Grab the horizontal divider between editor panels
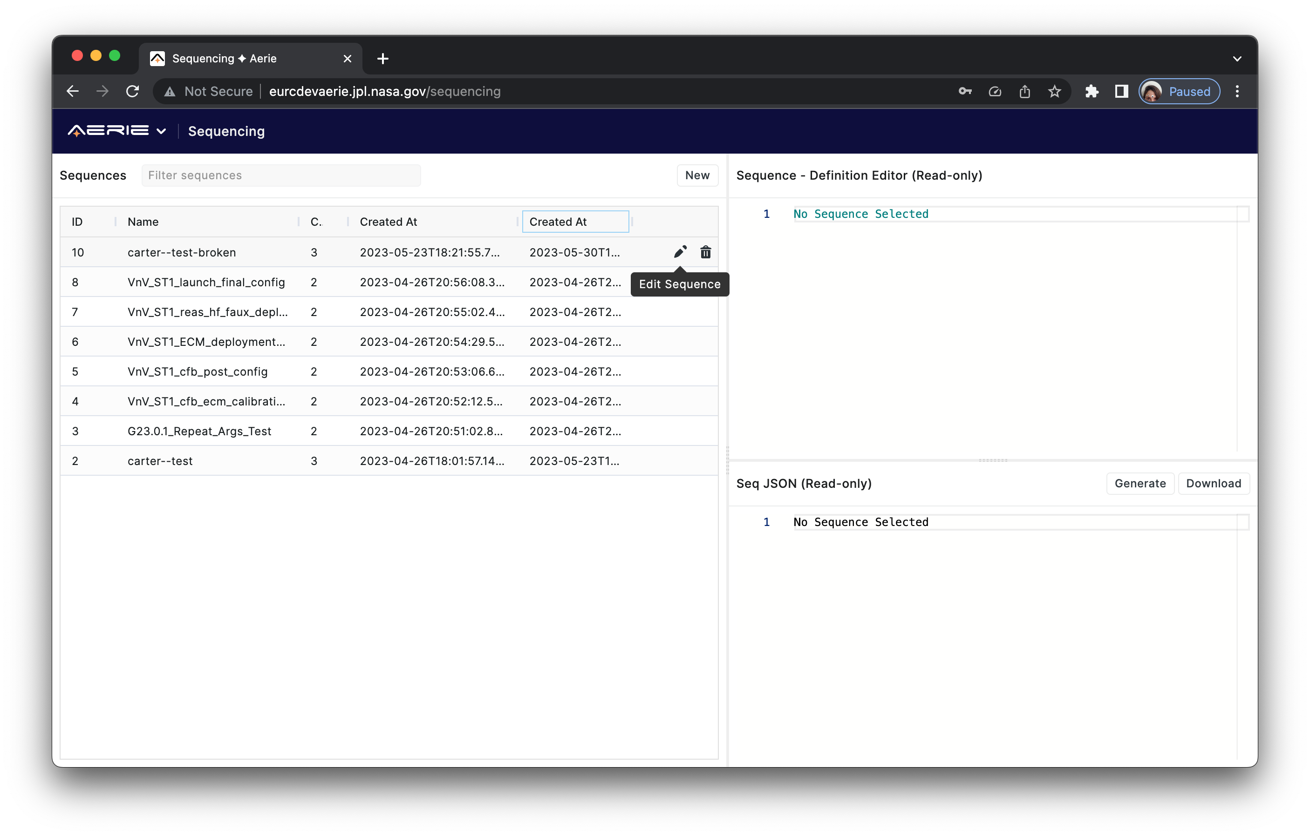 pyautogui.click(x=993, y=460)
